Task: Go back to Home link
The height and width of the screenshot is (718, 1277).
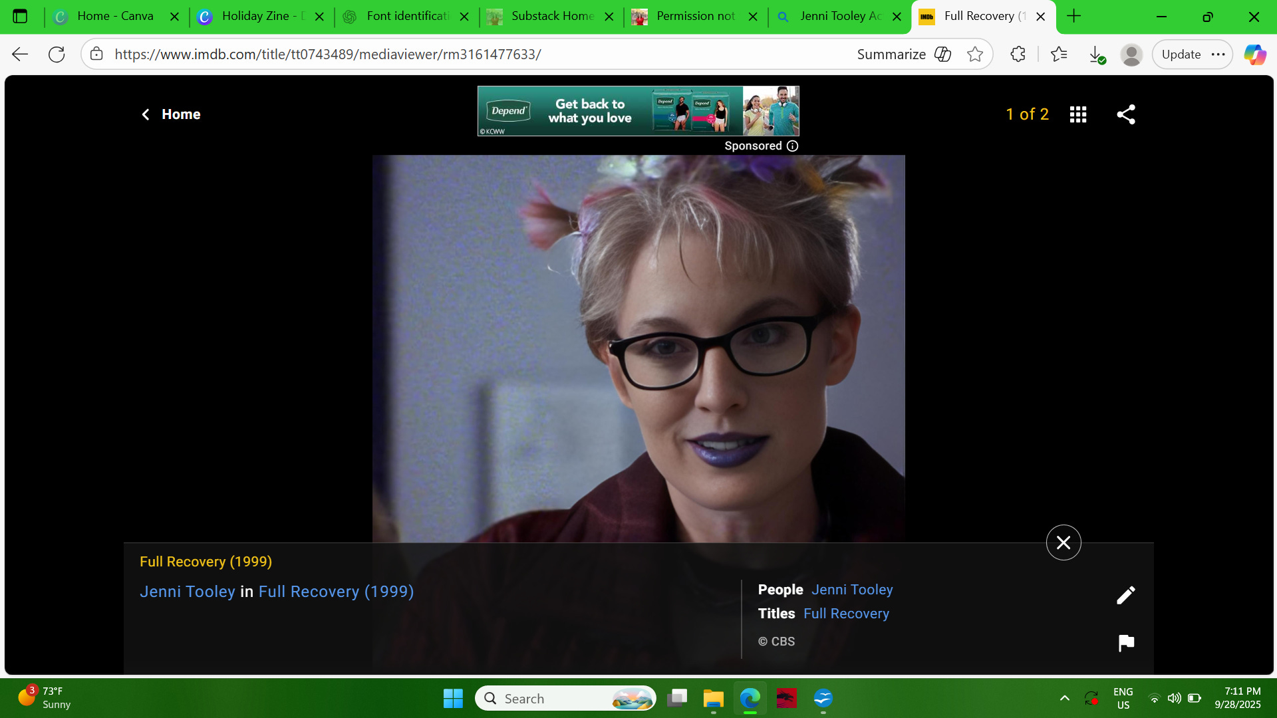Action: tap(171, 114)
